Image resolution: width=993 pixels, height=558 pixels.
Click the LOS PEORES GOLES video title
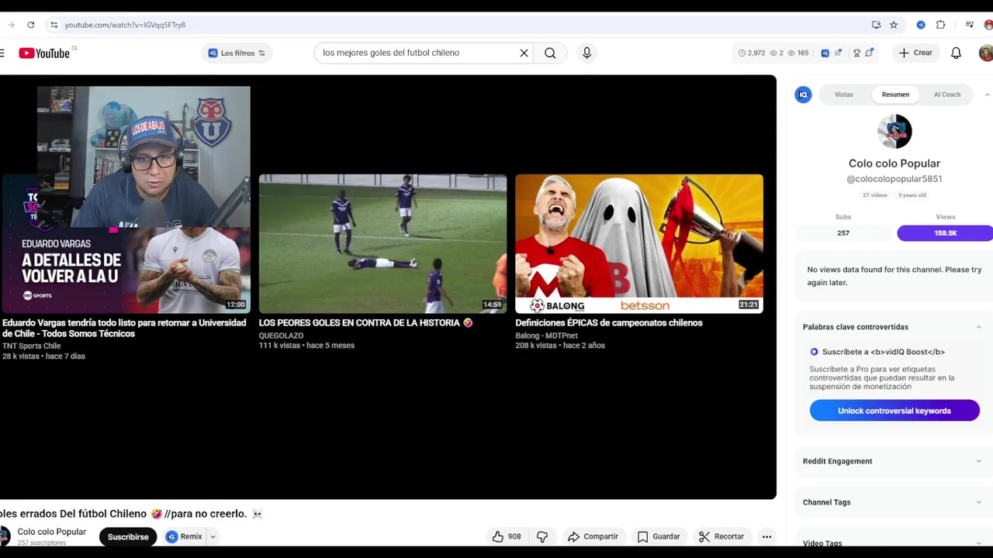[x=365, y=322]
